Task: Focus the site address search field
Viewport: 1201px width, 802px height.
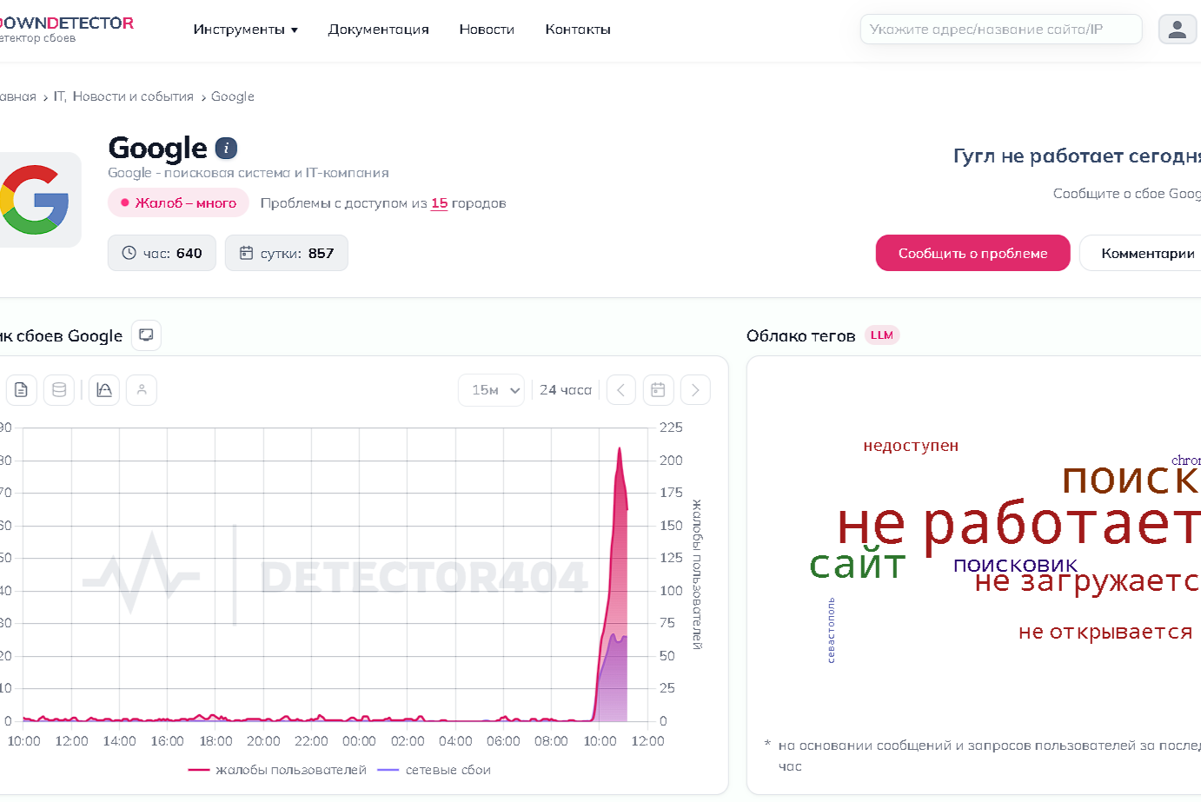Action: [1001, 30]
